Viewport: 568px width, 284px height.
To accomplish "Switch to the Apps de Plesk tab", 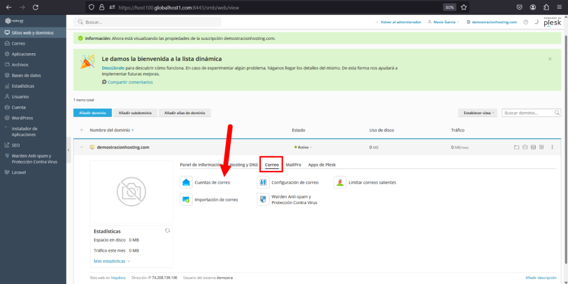I will tap(322, 165).
